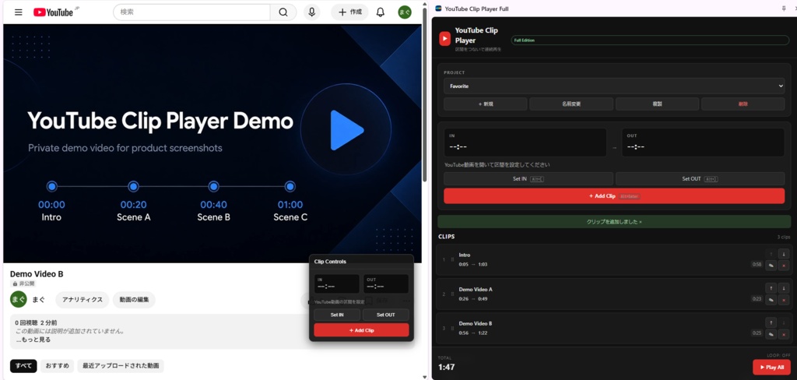This screenshot has width=797, height=380.
Task: Select the すべて filter chip
Action: click(23, 366)
